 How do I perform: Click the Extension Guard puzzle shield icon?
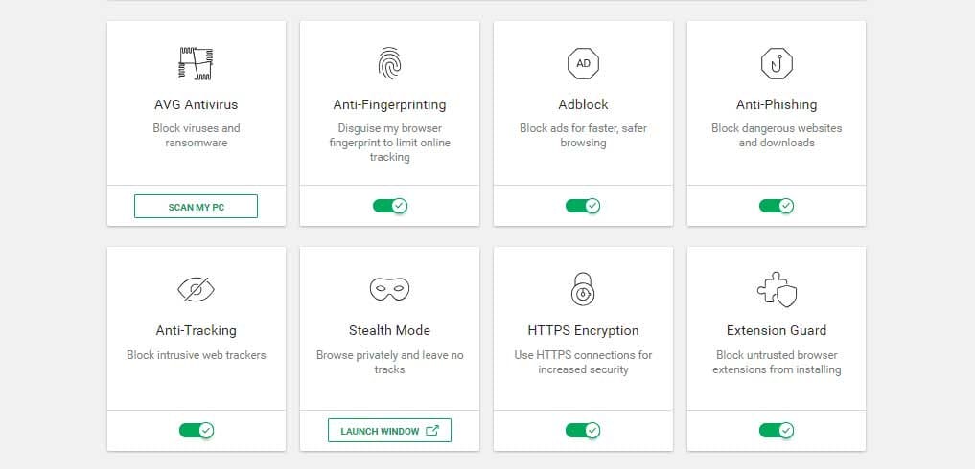777,289
